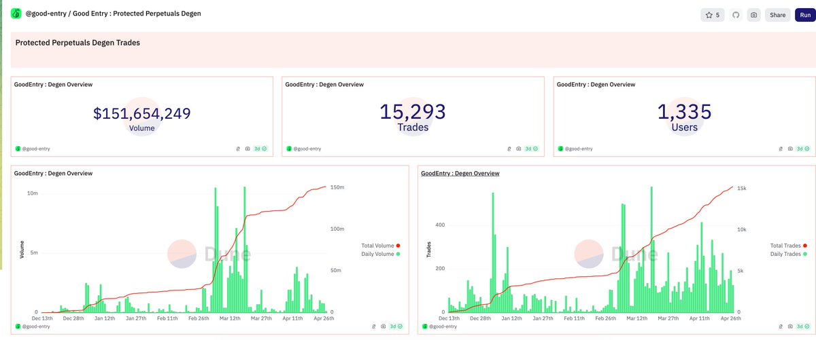
Task: Click the Run button
Action: (x=804, y=15)
